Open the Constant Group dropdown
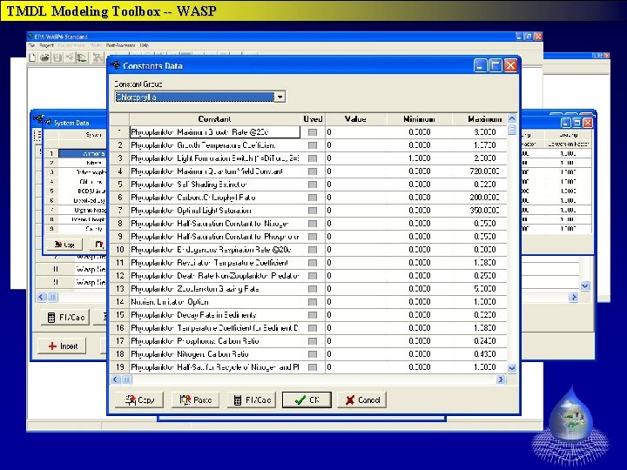The image size is (627, 470). coord(280,97)
